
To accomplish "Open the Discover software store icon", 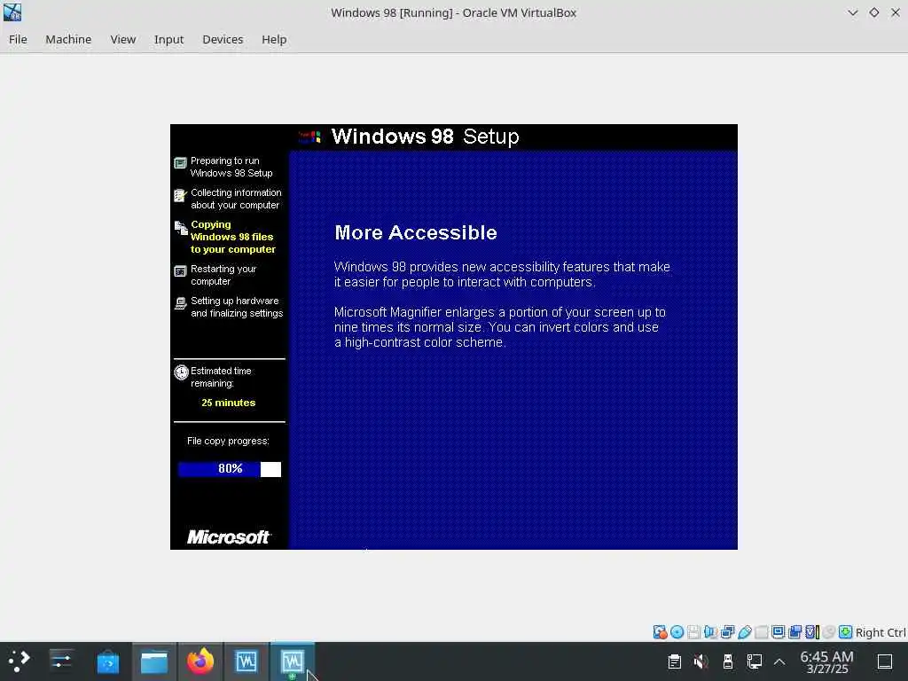I will pos(107,661).
